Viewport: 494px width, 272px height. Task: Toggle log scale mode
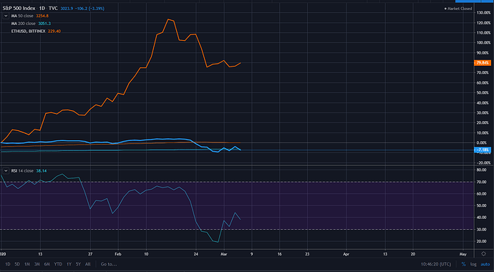tap(473, 264)
